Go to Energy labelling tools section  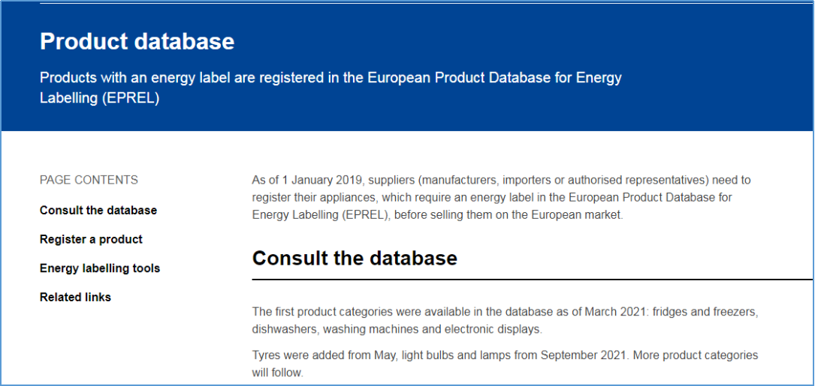point(100,268)
